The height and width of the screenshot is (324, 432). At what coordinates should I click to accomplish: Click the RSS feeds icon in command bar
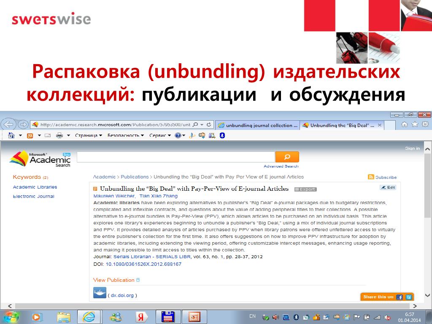click(x=30, y=135)
